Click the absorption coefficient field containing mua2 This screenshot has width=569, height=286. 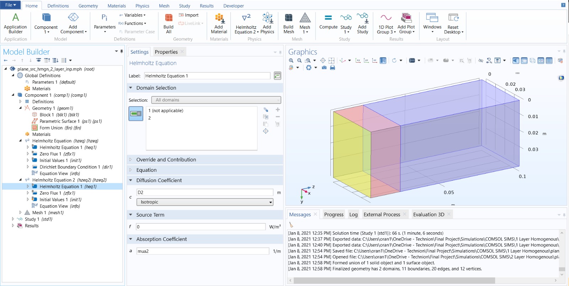coord(203,251)
